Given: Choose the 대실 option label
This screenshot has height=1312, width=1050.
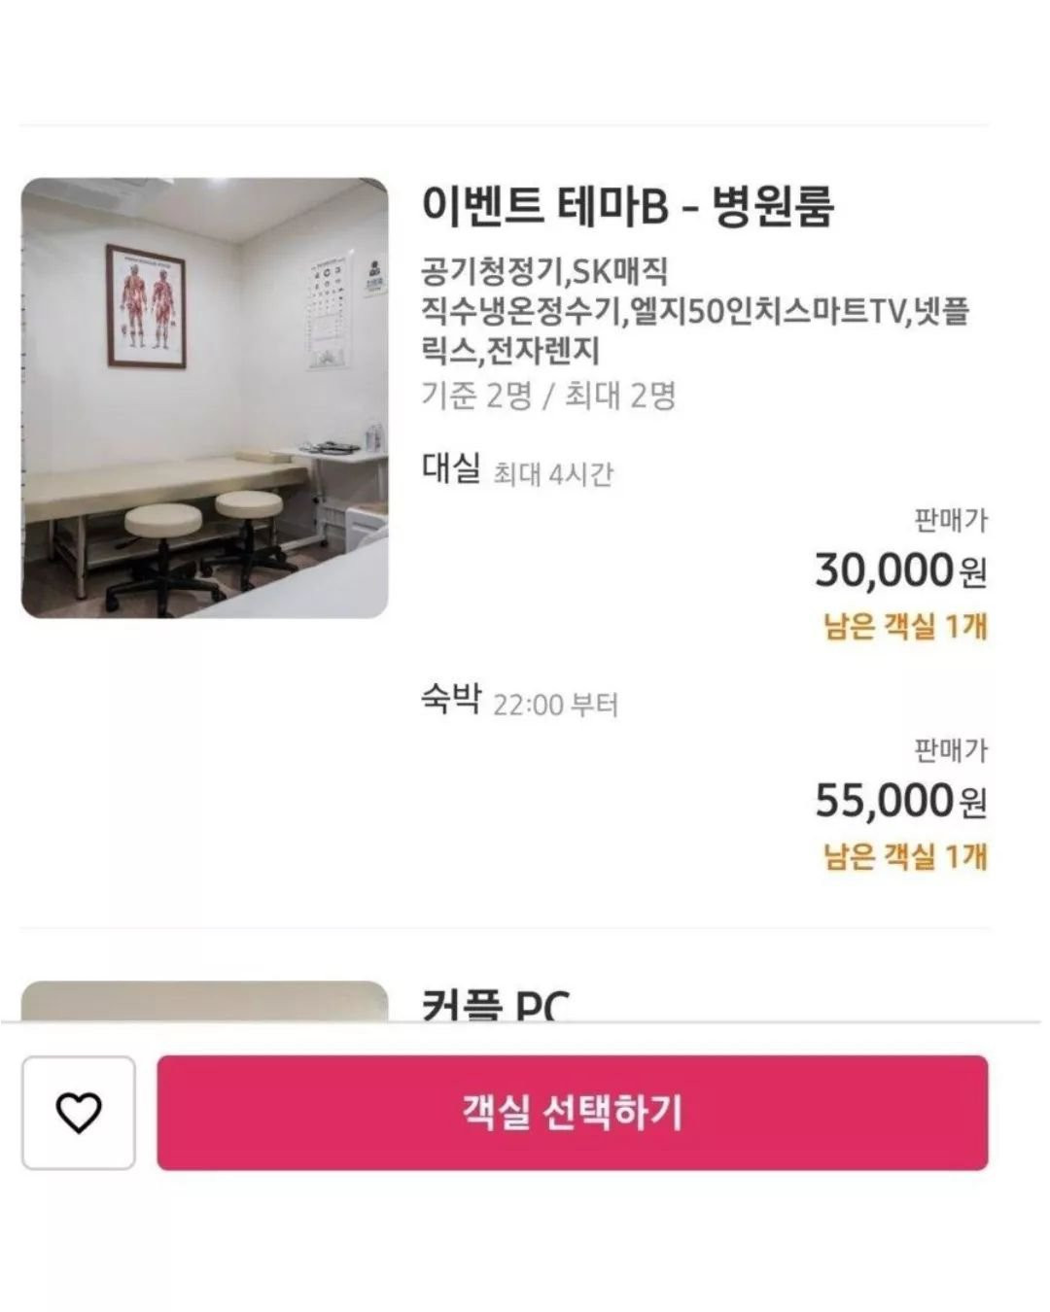Looking at the screenshot, I should point(450,468).
